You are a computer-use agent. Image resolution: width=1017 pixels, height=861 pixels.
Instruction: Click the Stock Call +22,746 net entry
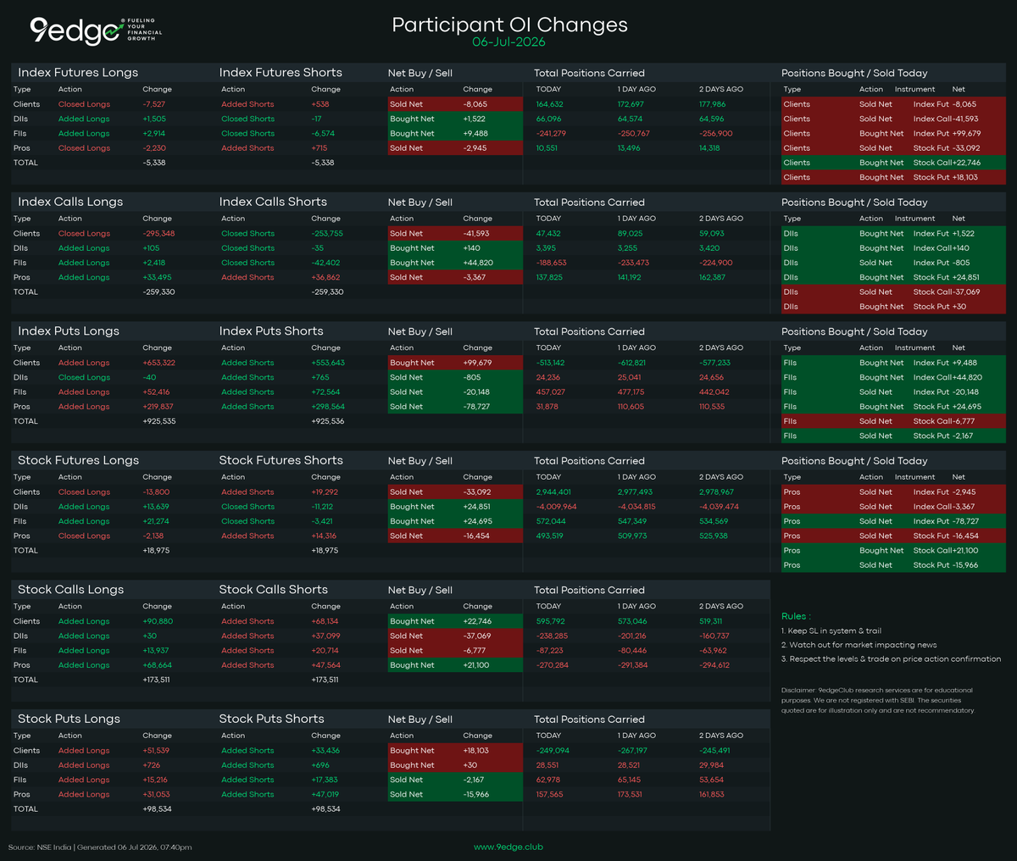click(893, 163)
